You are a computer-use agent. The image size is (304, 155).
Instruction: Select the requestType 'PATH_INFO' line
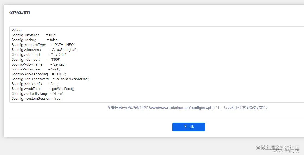click(x=44, y=45)
